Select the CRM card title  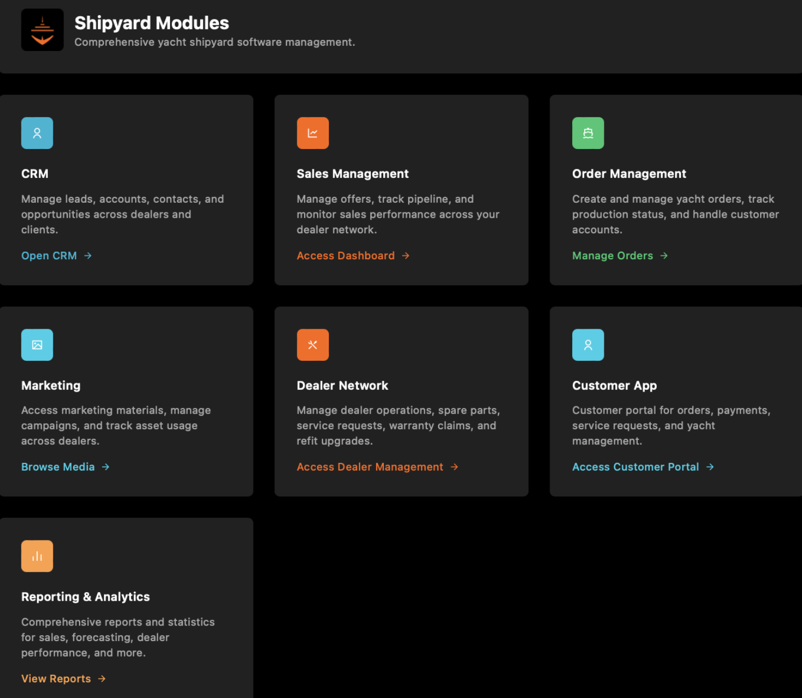click(35, 174)
